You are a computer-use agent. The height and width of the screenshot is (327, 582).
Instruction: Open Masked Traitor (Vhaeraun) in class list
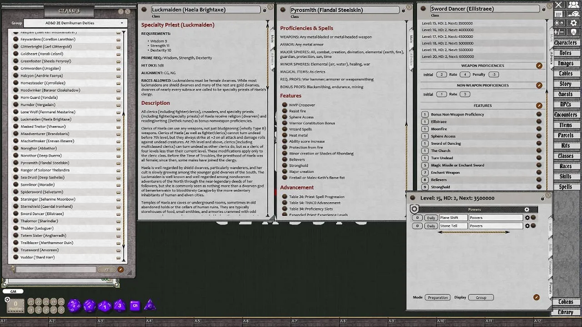[x=43, y=127]
